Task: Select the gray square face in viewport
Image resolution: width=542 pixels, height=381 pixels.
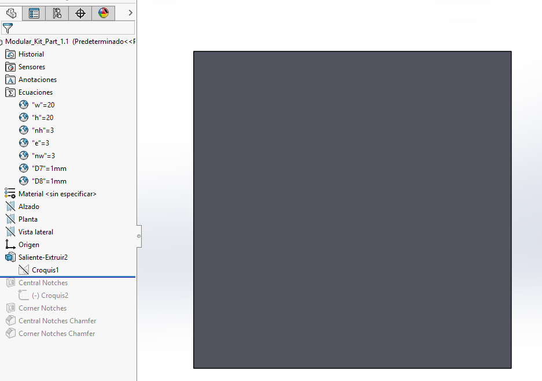Action: coord(352,210)
